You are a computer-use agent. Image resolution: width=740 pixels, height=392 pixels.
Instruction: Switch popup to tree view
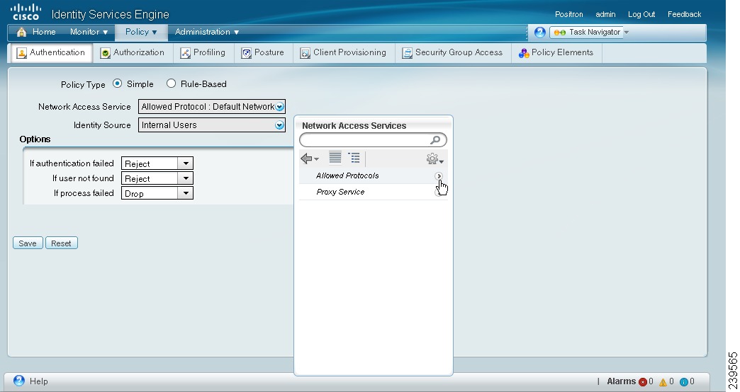[354, 157]
